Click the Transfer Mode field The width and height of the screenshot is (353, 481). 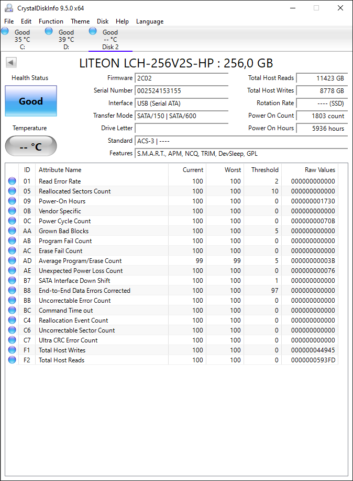click(x=182, y=116)
